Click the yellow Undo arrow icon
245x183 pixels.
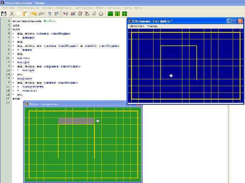[x=34, y=14]
